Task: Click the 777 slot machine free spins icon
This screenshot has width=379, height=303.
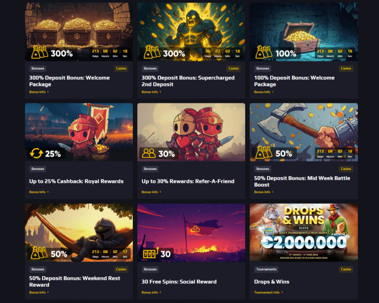Action: pyautogui.click(x=150, y=253)
